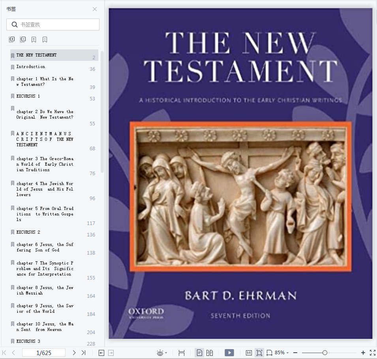Toggle fit page view
Viewport: 377px width, 359px height.
tap(259, 353)
